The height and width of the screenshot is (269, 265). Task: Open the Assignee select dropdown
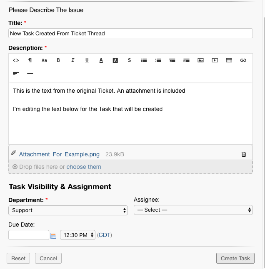pos(193,210)
